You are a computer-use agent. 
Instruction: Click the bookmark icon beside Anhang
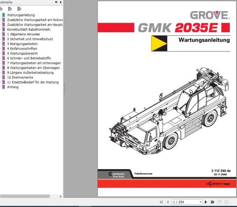click(x=4, y=87)
